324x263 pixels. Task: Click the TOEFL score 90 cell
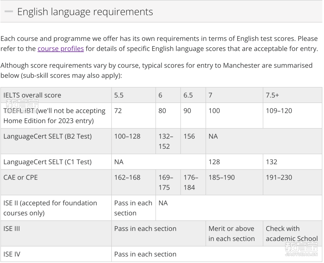(193, 116)
